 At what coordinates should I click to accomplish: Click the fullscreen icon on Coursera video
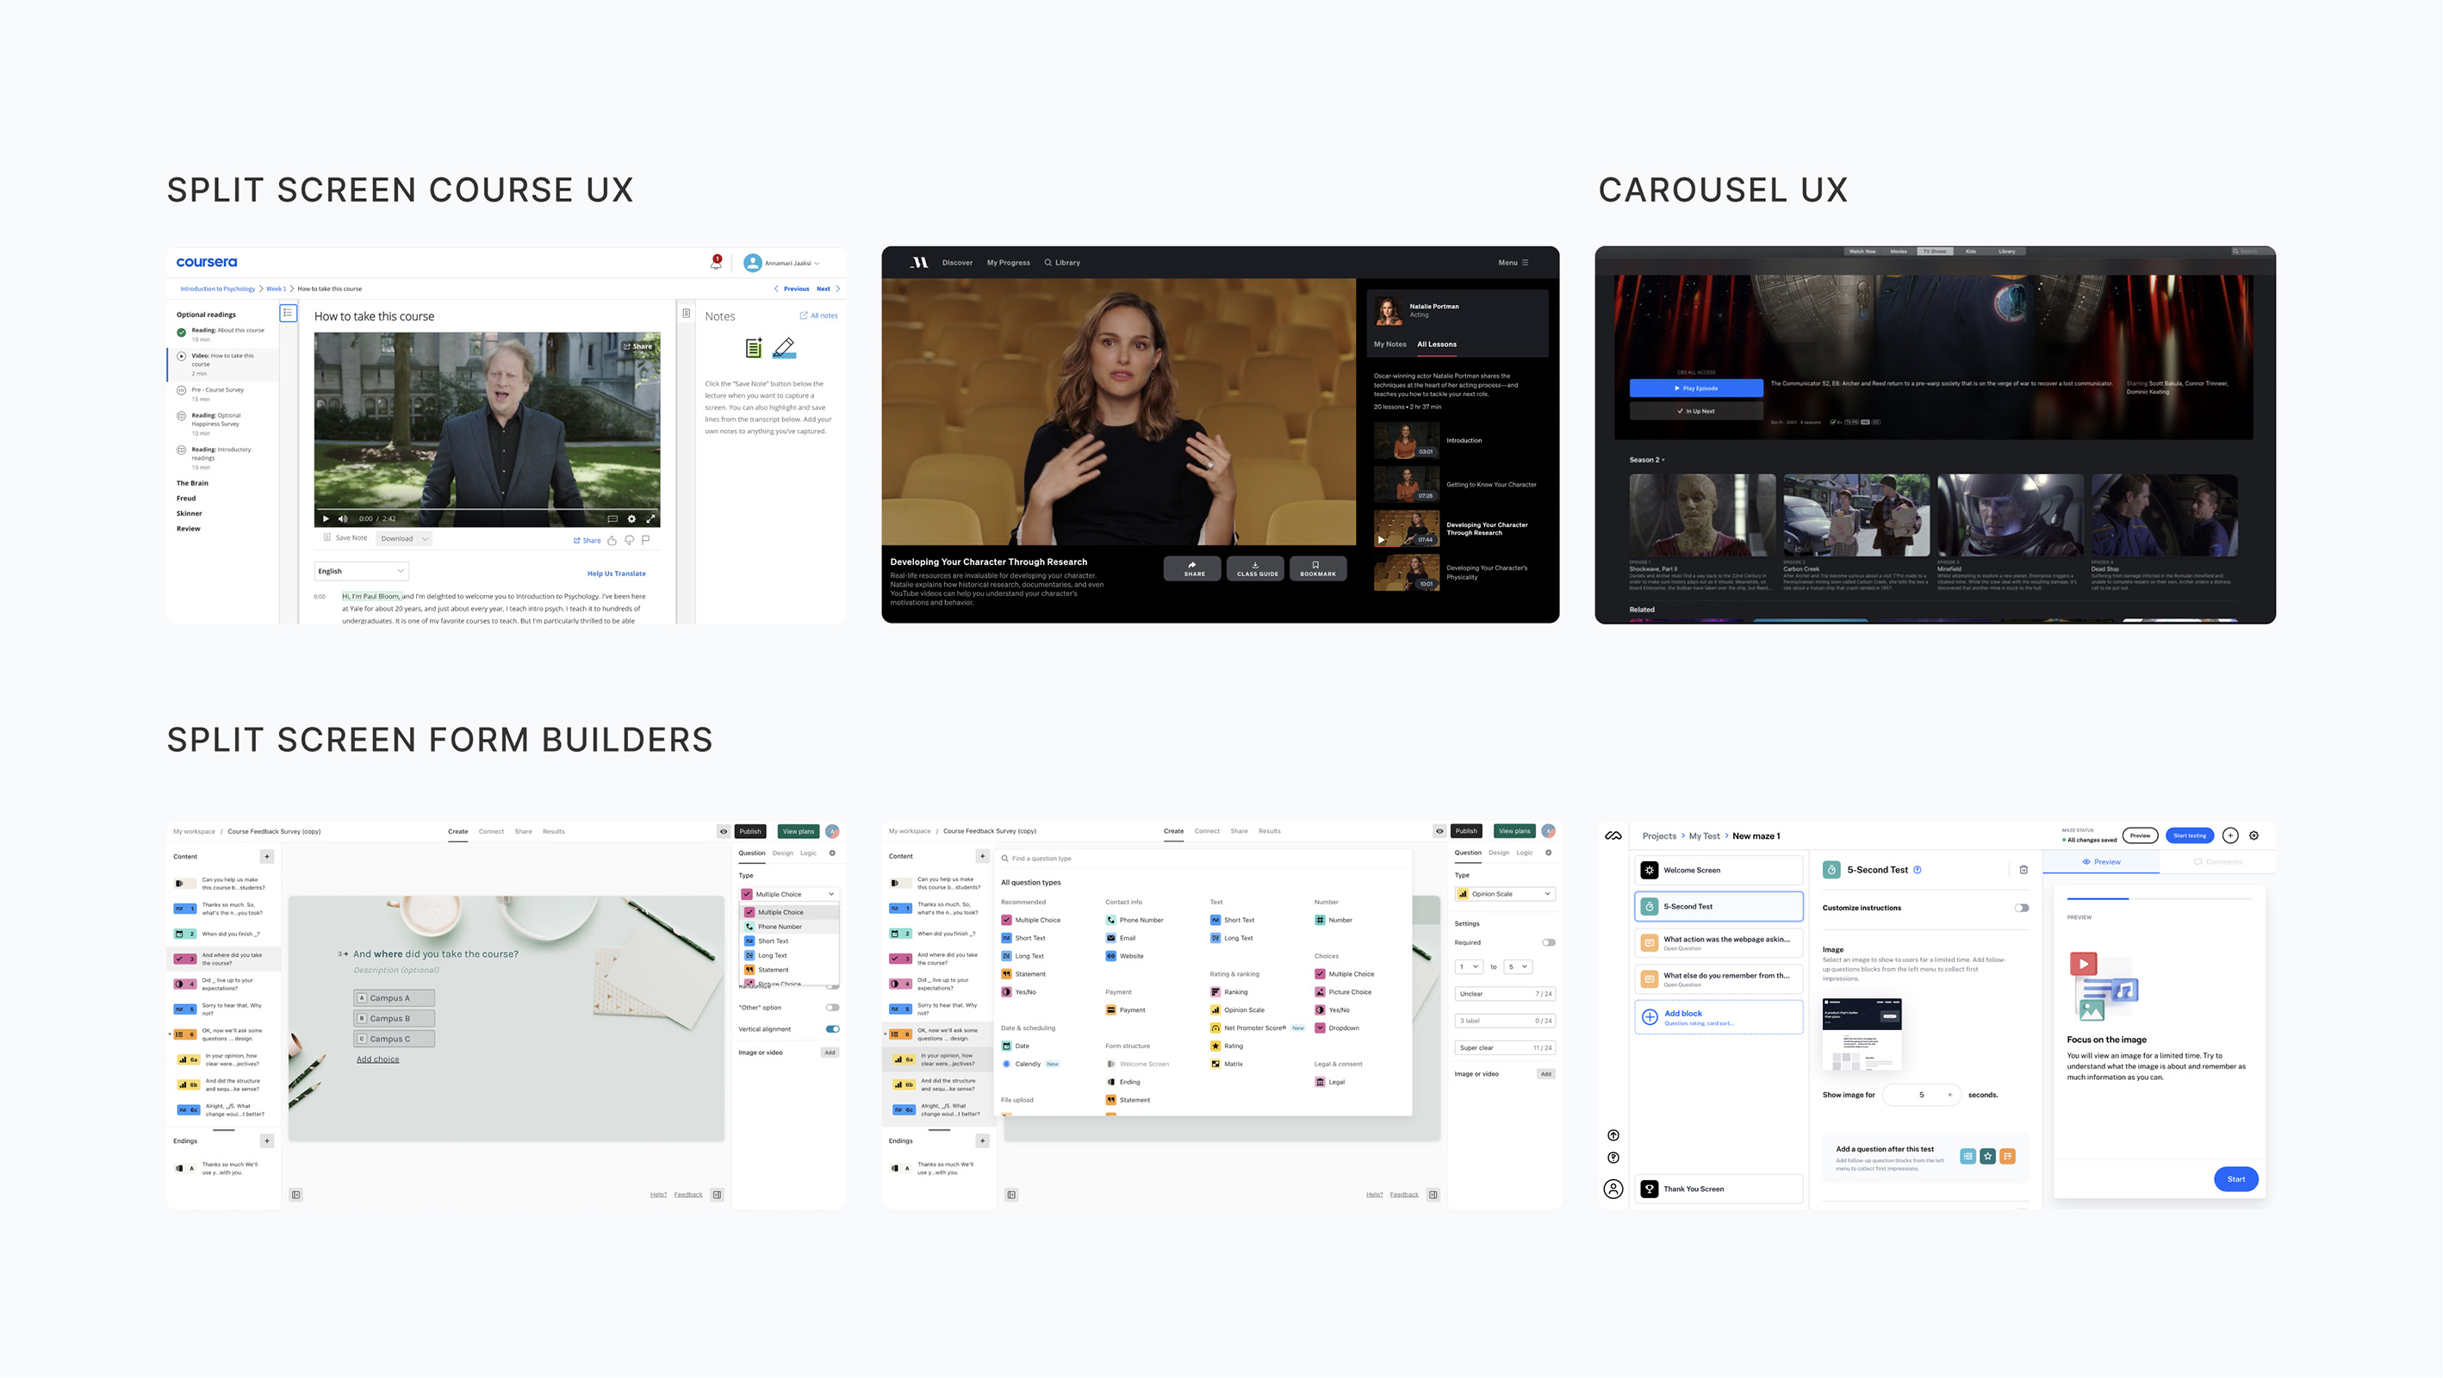pyautogui.click(x=650, y=518)
